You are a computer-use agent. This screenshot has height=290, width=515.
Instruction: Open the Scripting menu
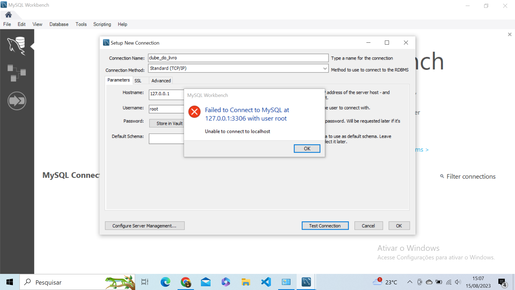tap(102, 24)
